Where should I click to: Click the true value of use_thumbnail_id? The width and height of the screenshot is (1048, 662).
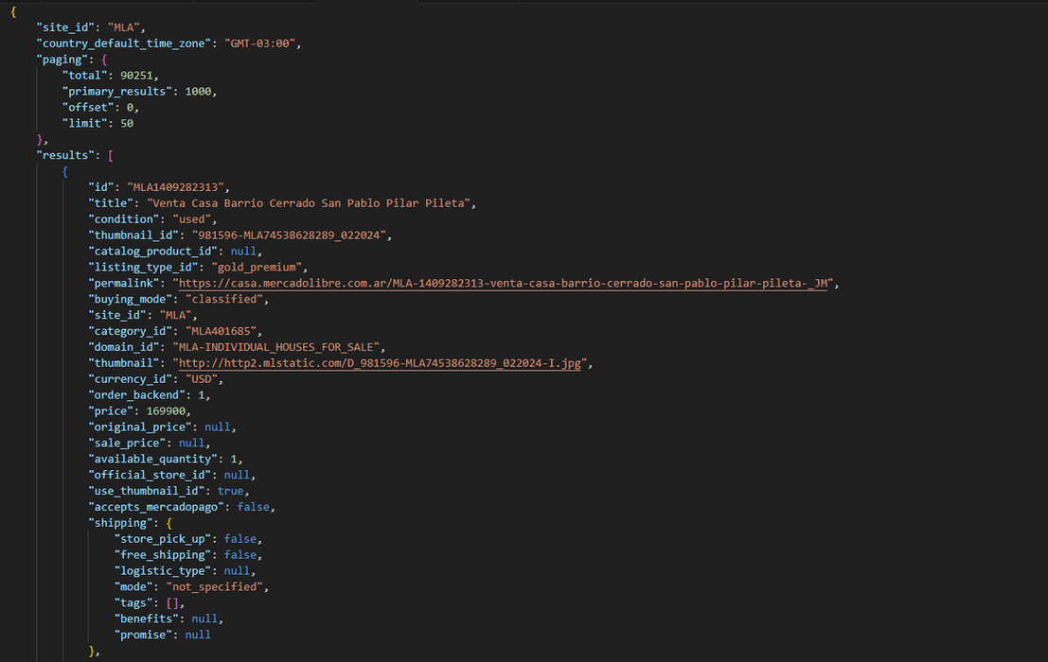[x=230, y=491]
